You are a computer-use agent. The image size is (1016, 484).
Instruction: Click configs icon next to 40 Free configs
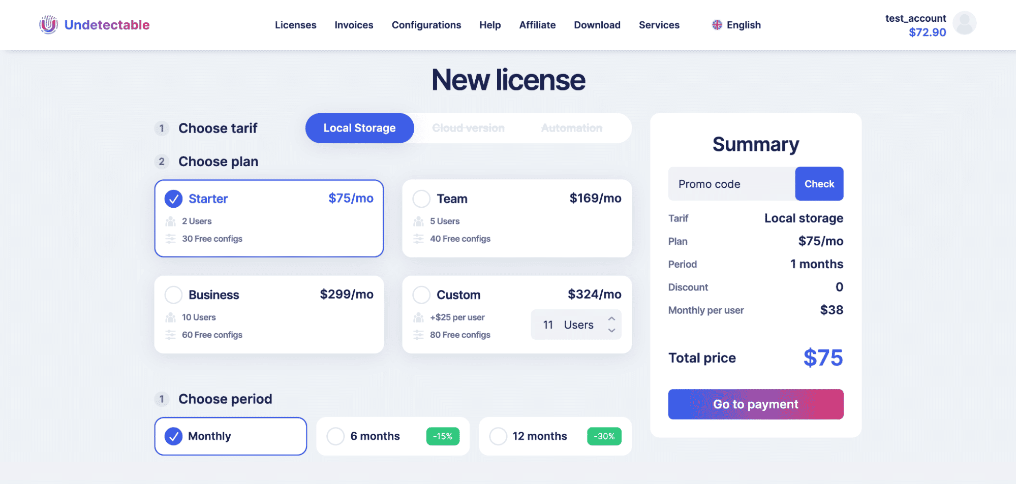pyautogui.click(x=418, y=239)
